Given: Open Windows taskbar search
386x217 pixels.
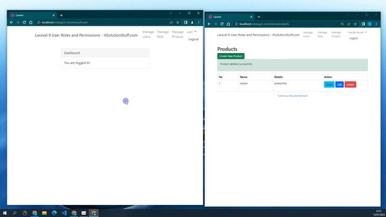Looking at the screenshot, I should 14,213.
